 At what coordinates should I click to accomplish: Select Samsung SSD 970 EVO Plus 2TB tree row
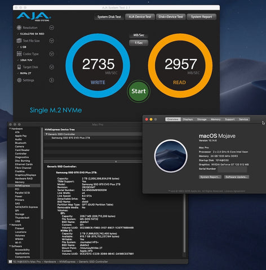[71, 138]
